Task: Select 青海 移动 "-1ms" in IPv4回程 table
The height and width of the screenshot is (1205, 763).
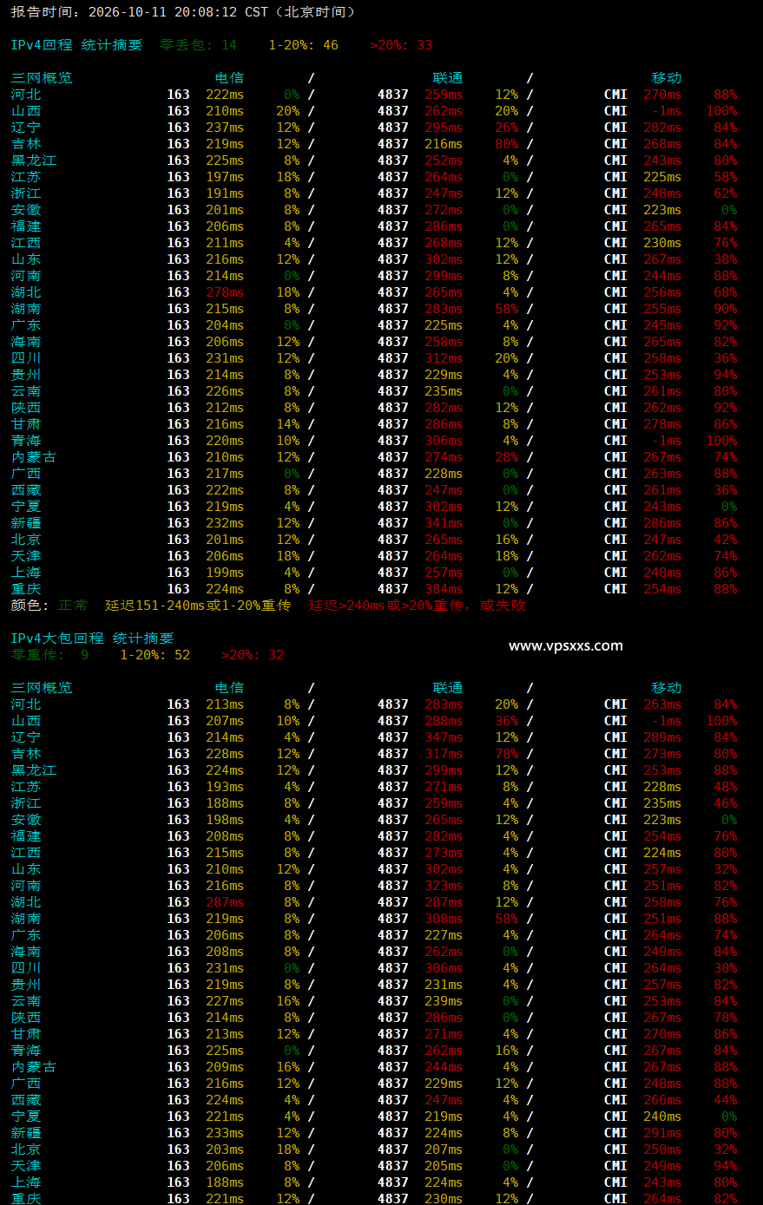Action: 666,441
